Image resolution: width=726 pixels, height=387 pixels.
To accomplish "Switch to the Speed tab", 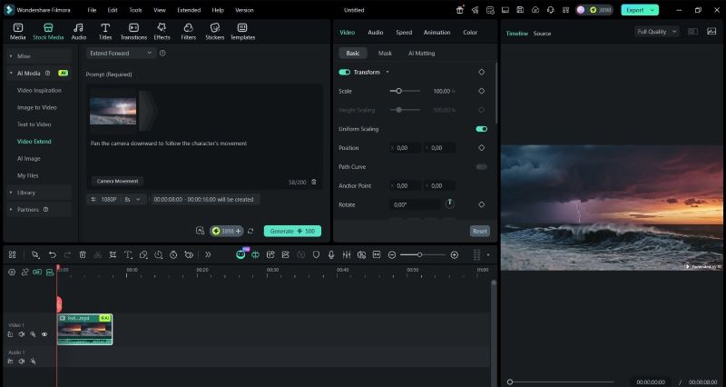I will 404,33.
